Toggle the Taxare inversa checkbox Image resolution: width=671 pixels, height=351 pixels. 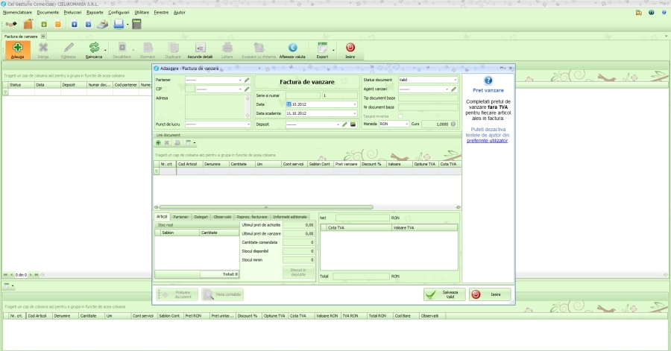(400, 116)
